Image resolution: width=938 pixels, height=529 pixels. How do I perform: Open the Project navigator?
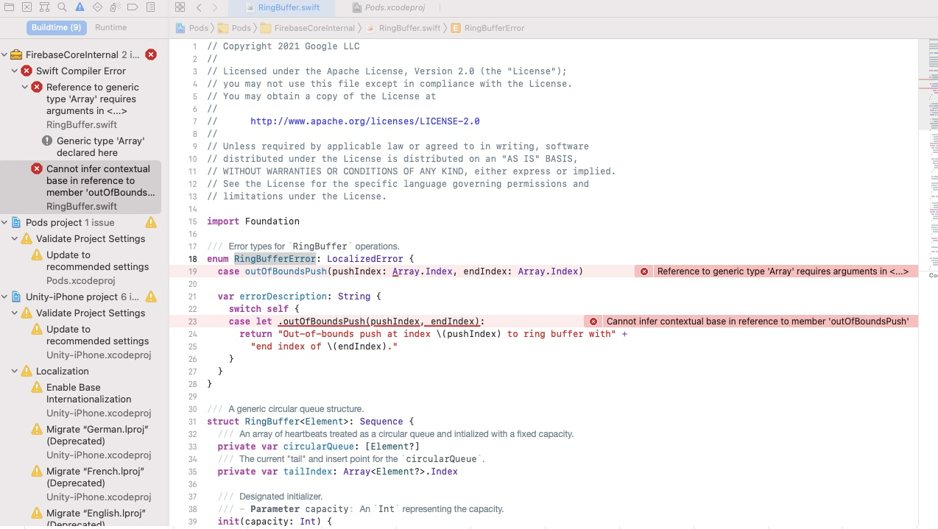point(8,7)
